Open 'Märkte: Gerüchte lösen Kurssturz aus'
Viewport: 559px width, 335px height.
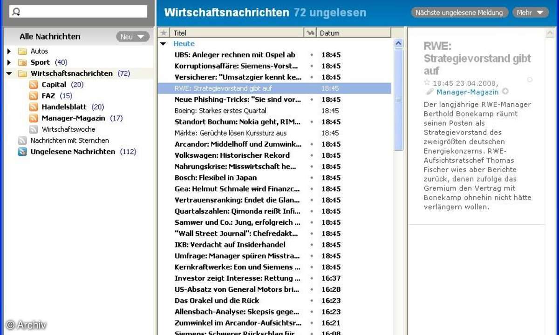[231, 133]
